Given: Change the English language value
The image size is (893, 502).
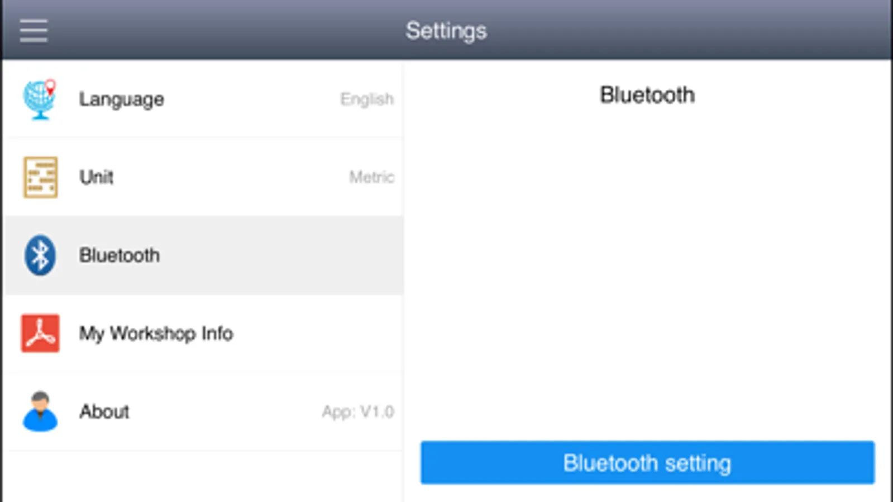Looking at the screenshot, I should [x=367, y=99].
